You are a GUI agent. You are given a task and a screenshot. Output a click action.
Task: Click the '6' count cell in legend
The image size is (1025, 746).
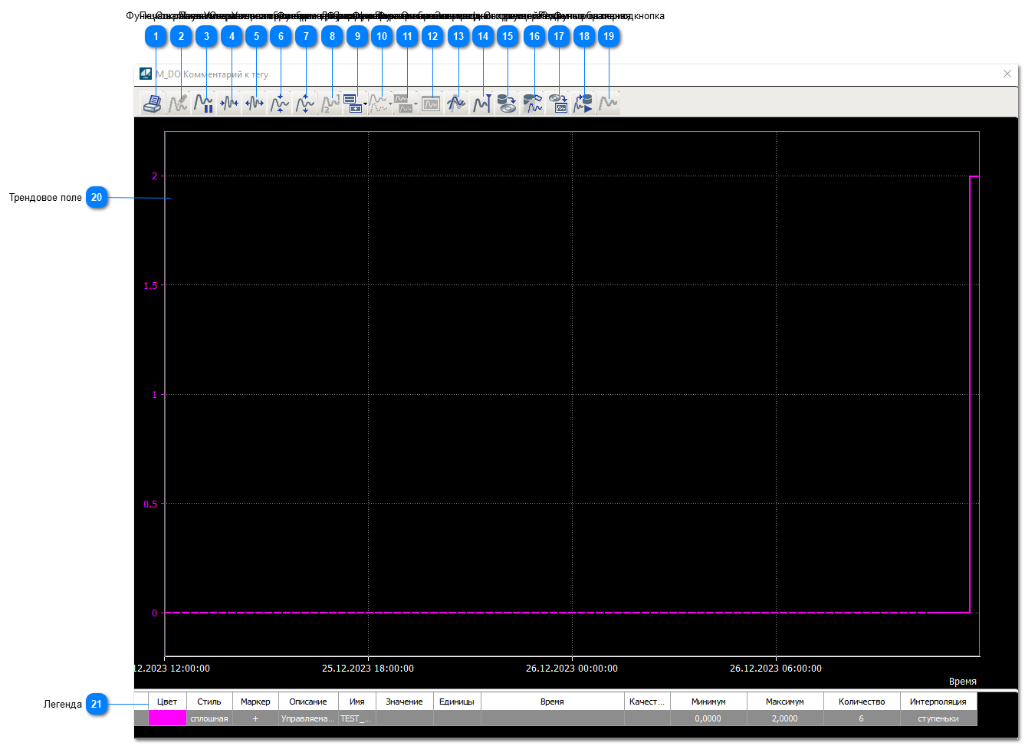click(862, 718)
